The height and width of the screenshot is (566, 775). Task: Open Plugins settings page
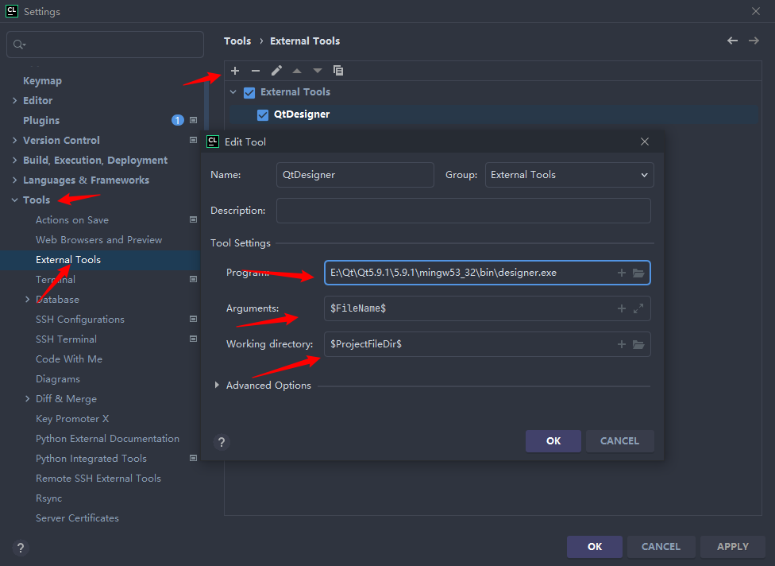pyautogui.click(x=41, y=120)
